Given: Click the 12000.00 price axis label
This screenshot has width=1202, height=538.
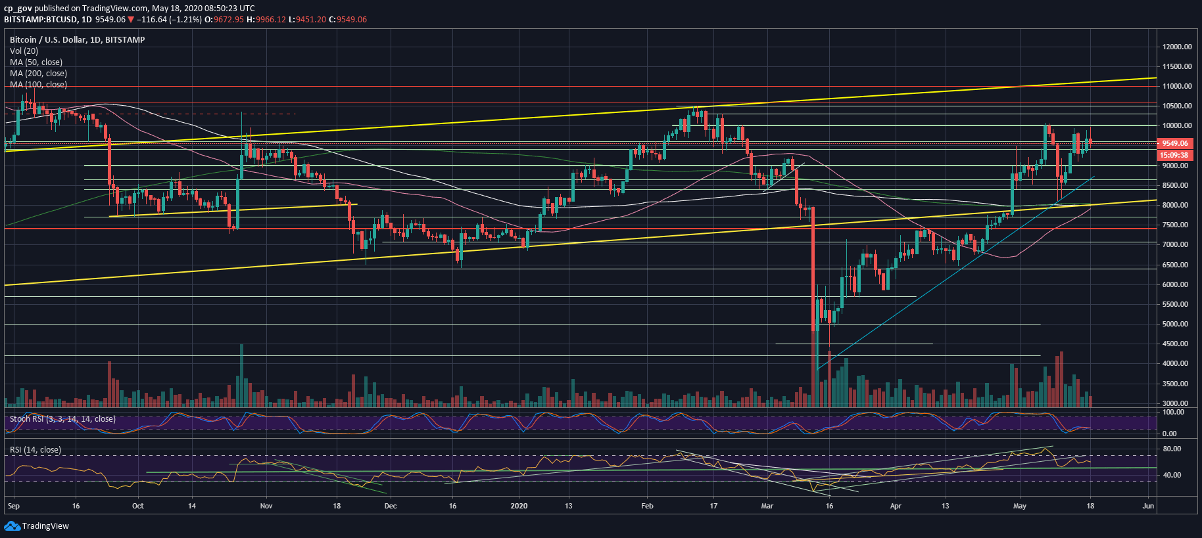Looking at the screenshot, I should [x=1177, y=47].
